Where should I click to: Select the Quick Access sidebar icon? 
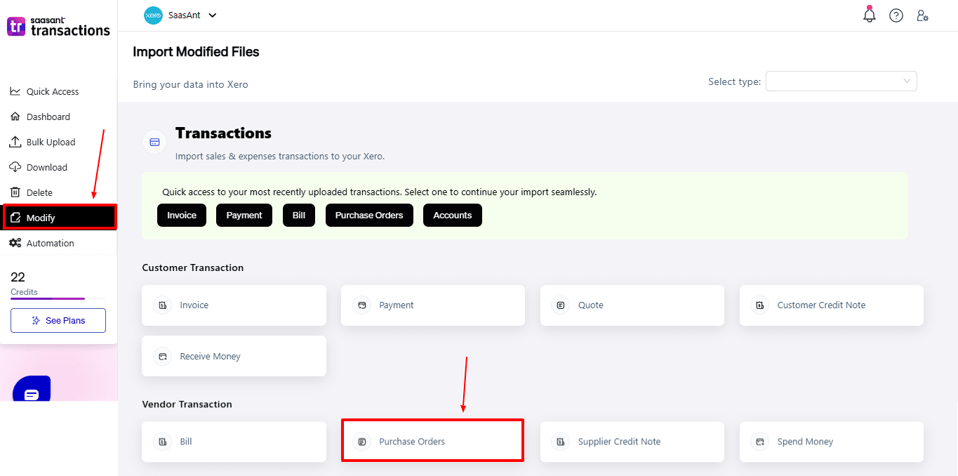(15, 91)
